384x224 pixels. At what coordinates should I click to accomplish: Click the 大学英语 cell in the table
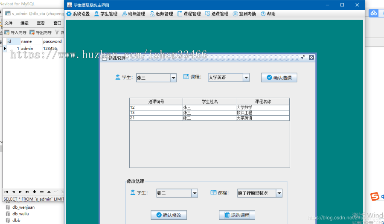[263, 118]
